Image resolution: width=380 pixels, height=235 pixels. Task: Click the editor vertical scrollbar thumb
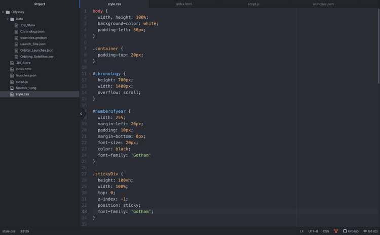click(378, 46)
